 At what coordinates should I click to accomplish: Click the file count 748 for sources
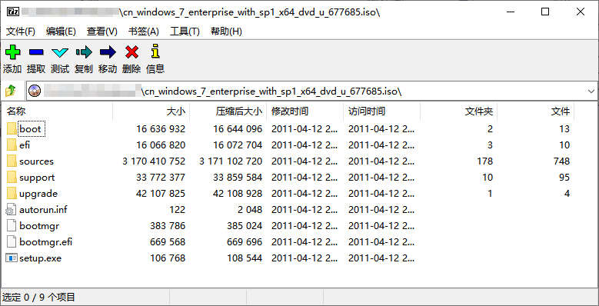pos(561,161)
